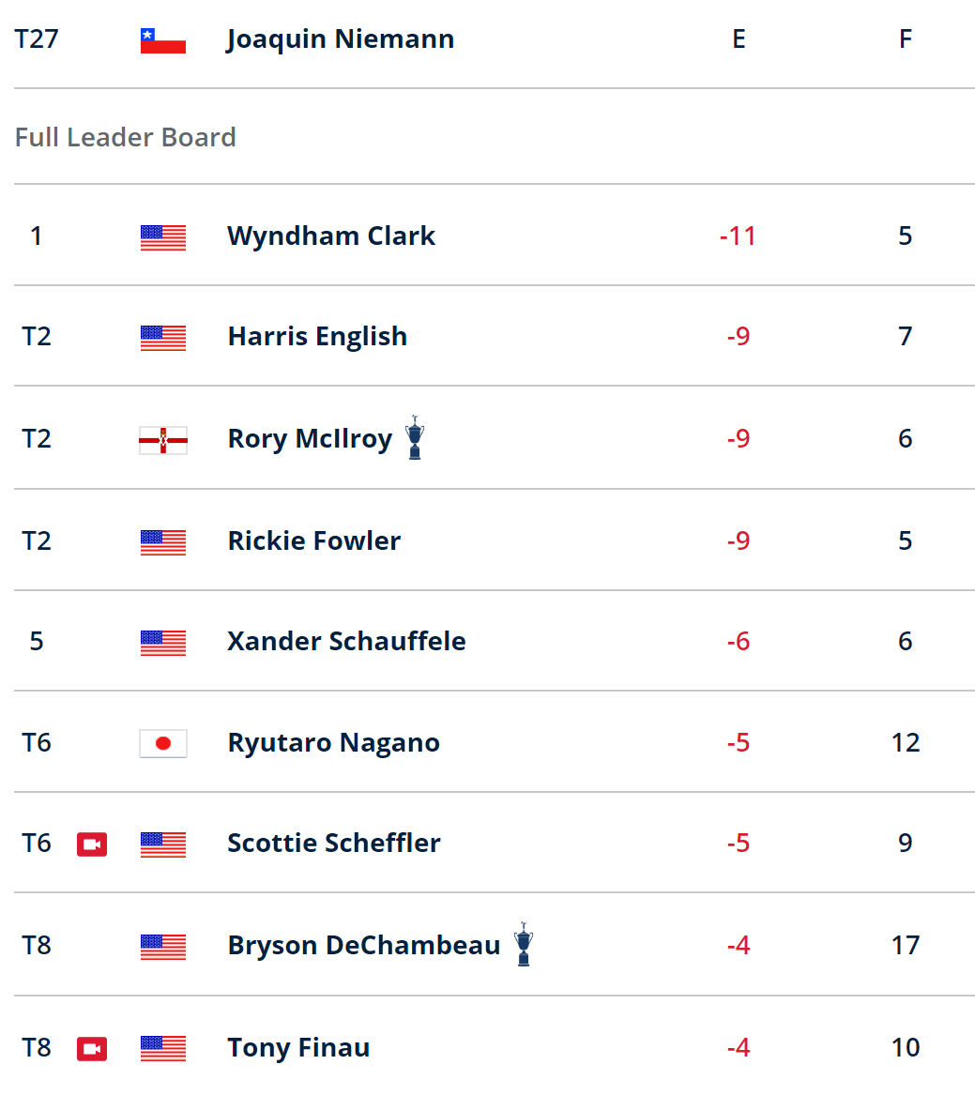Open Wyndham Clark's player details
Screen dimensions: 975x1095
click(x=332, y=236)
